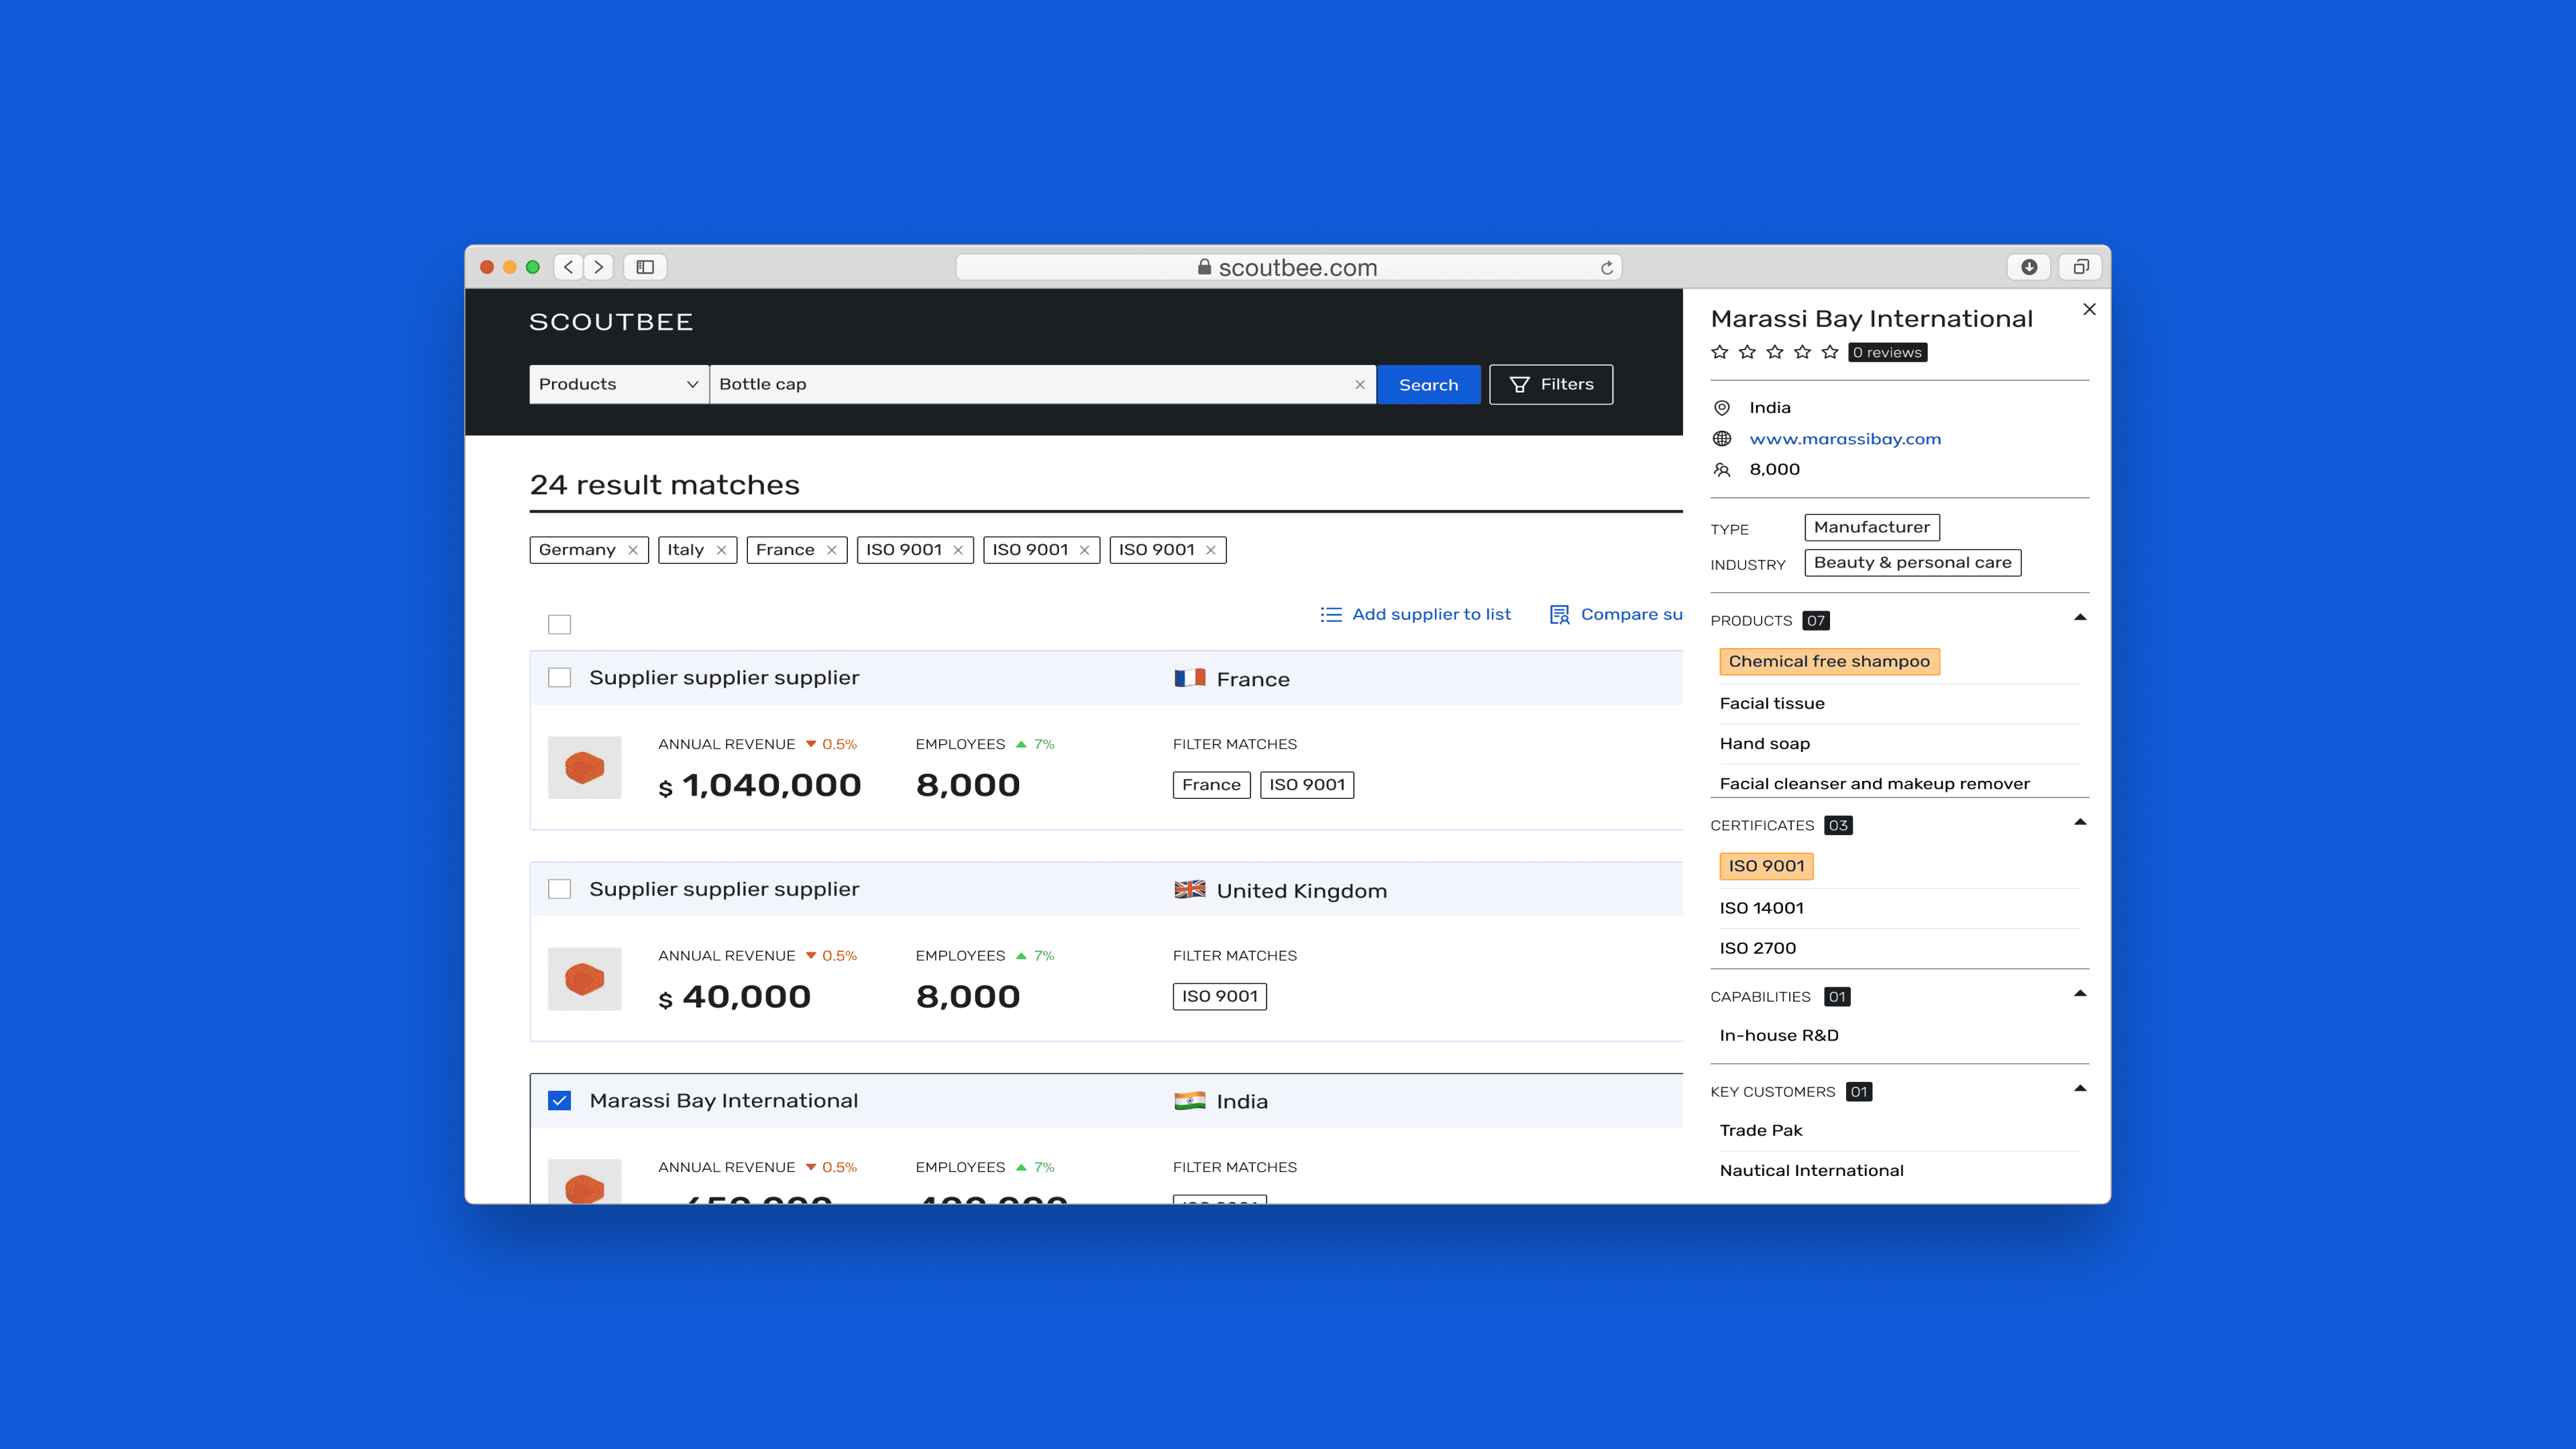Collapse the Key Customers section
2576x1449 pixels.
tap(2080, 1089)
